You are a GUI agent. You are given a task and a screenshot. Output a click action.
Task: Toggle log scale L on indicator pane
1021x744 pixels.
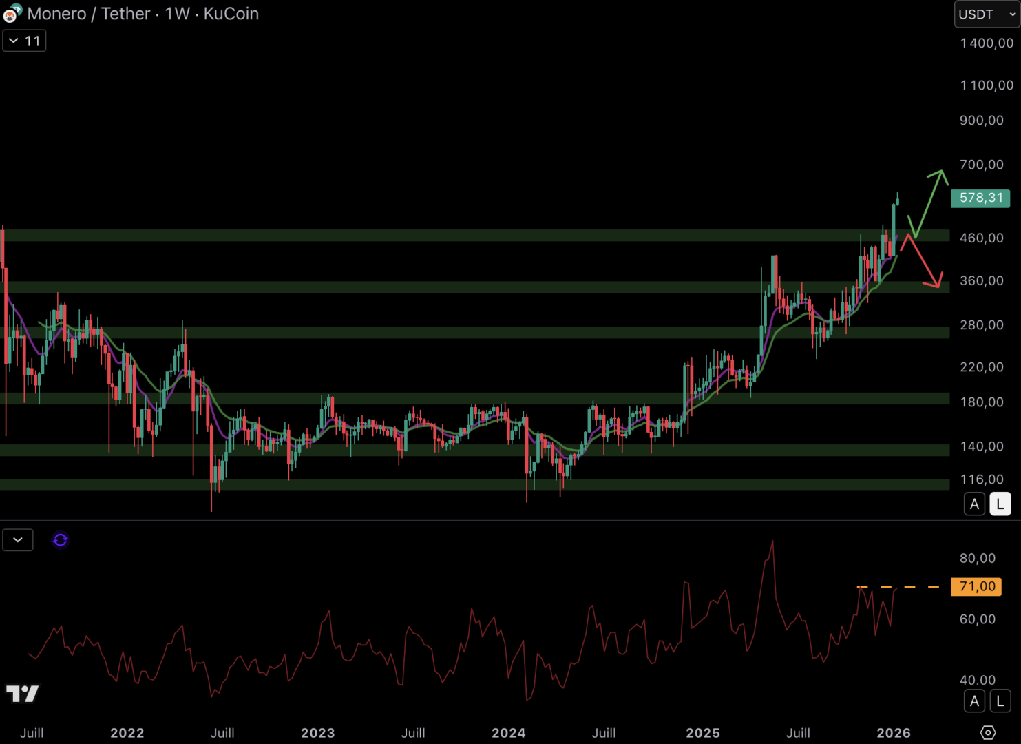point(1000,701)
